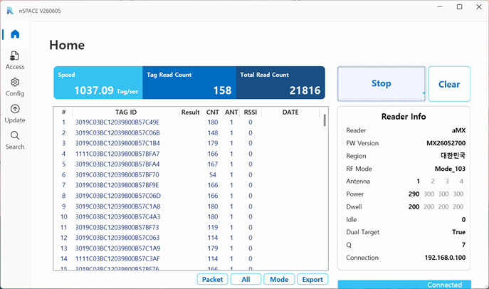The width and height of the screenshot is (489, 289).
Task: Open the Access page icon
Action: point(15,56)
